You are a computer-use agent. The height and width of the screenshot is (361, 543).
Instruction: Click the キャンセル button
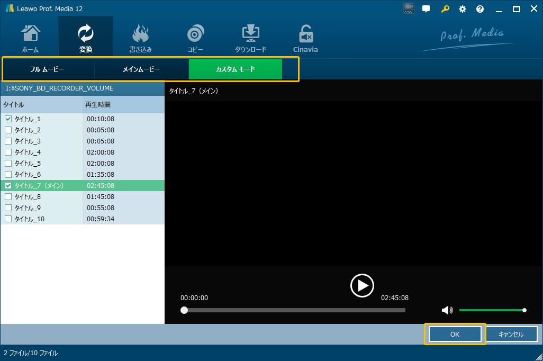(511, 335)
